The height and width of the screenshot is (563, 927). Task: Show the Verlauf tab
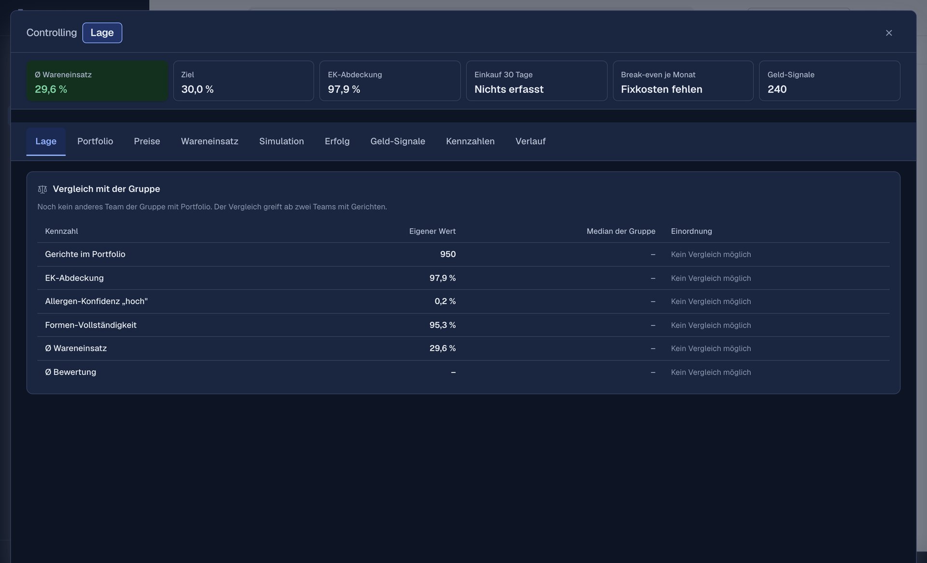click(x=530, y=141)
